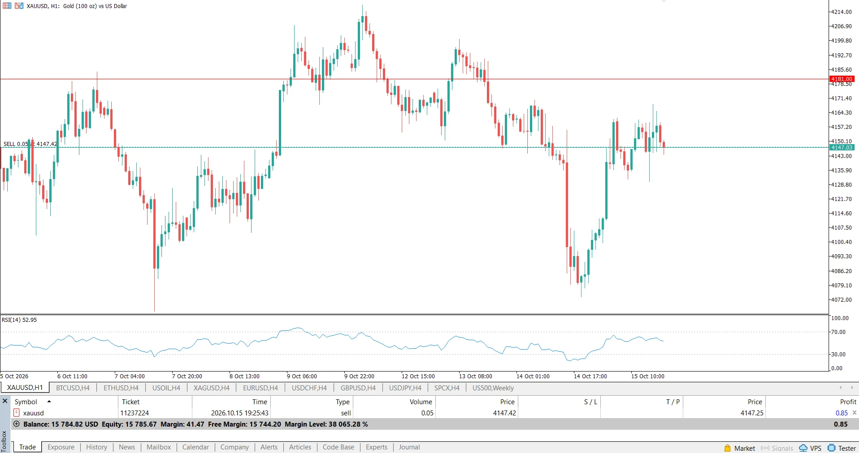Click the SELL 0.05 at 4147.42 order label

(x=30, y=144)
